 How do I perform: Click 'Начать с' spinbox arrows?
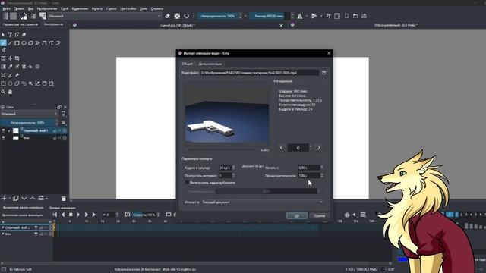pyautogui.click(x=322, y=168)
